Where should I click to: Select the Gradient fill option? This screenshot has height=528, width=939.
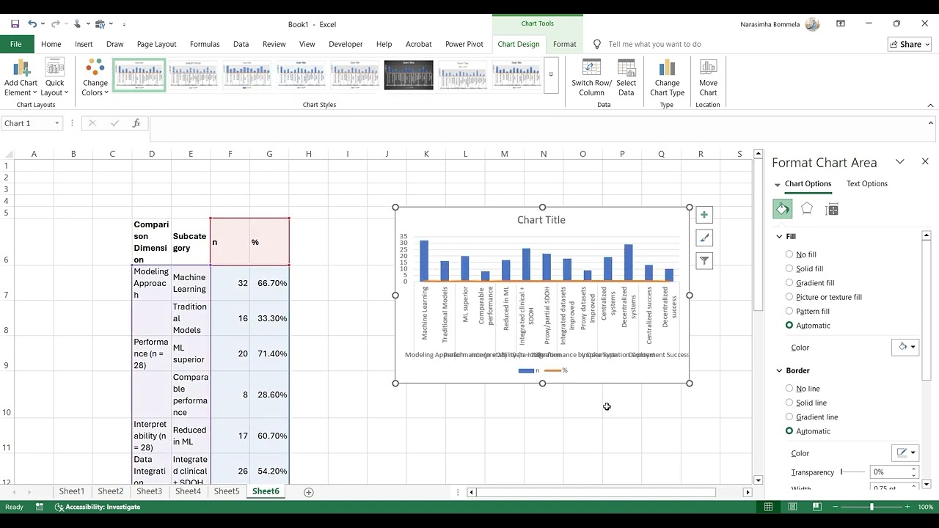tap(789, 282)
